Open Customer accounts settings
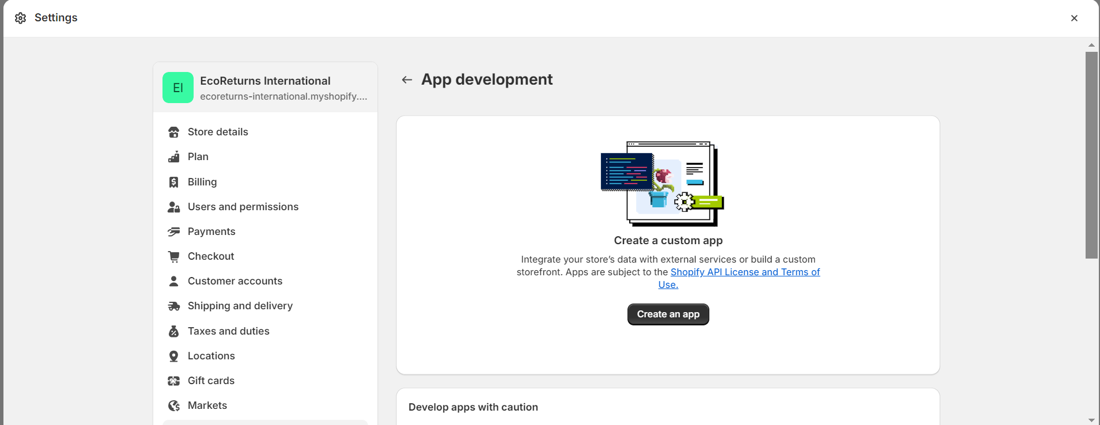Screen dimensions: 1100x425 [x=235, y=281]
